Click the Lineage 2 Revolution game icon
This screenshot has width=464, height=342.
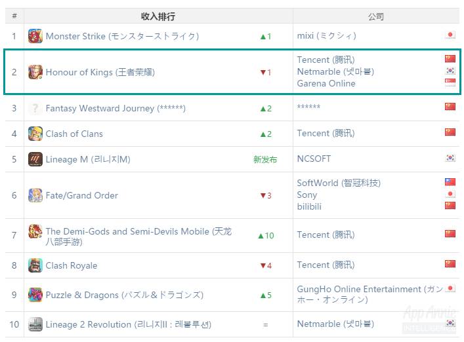tap(35, 324)
